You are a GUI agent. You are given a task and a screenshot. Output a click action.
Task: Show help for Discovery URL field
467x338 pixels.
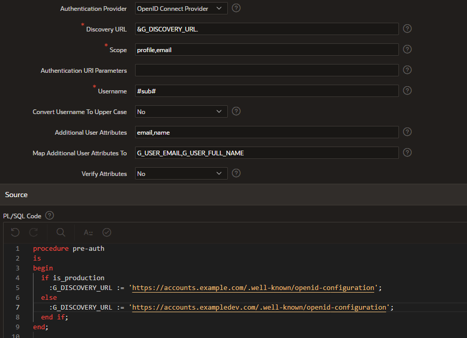[407, 29]
